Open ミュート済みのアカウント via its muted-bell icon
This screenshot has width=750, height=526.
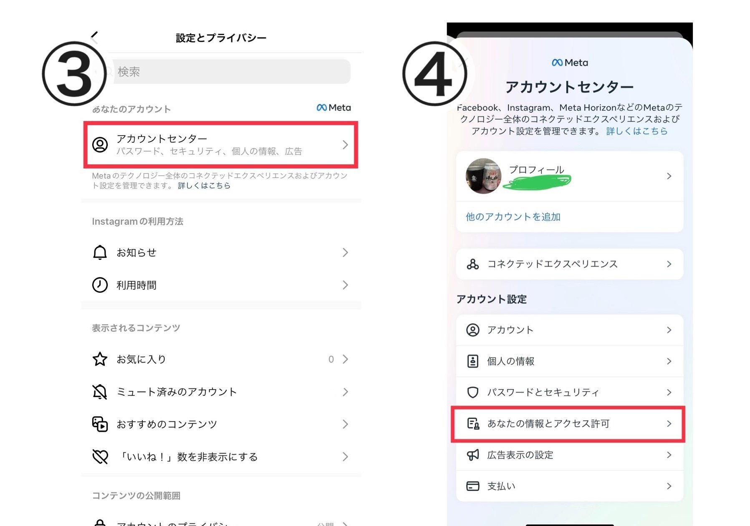click(x=100, y=391)
